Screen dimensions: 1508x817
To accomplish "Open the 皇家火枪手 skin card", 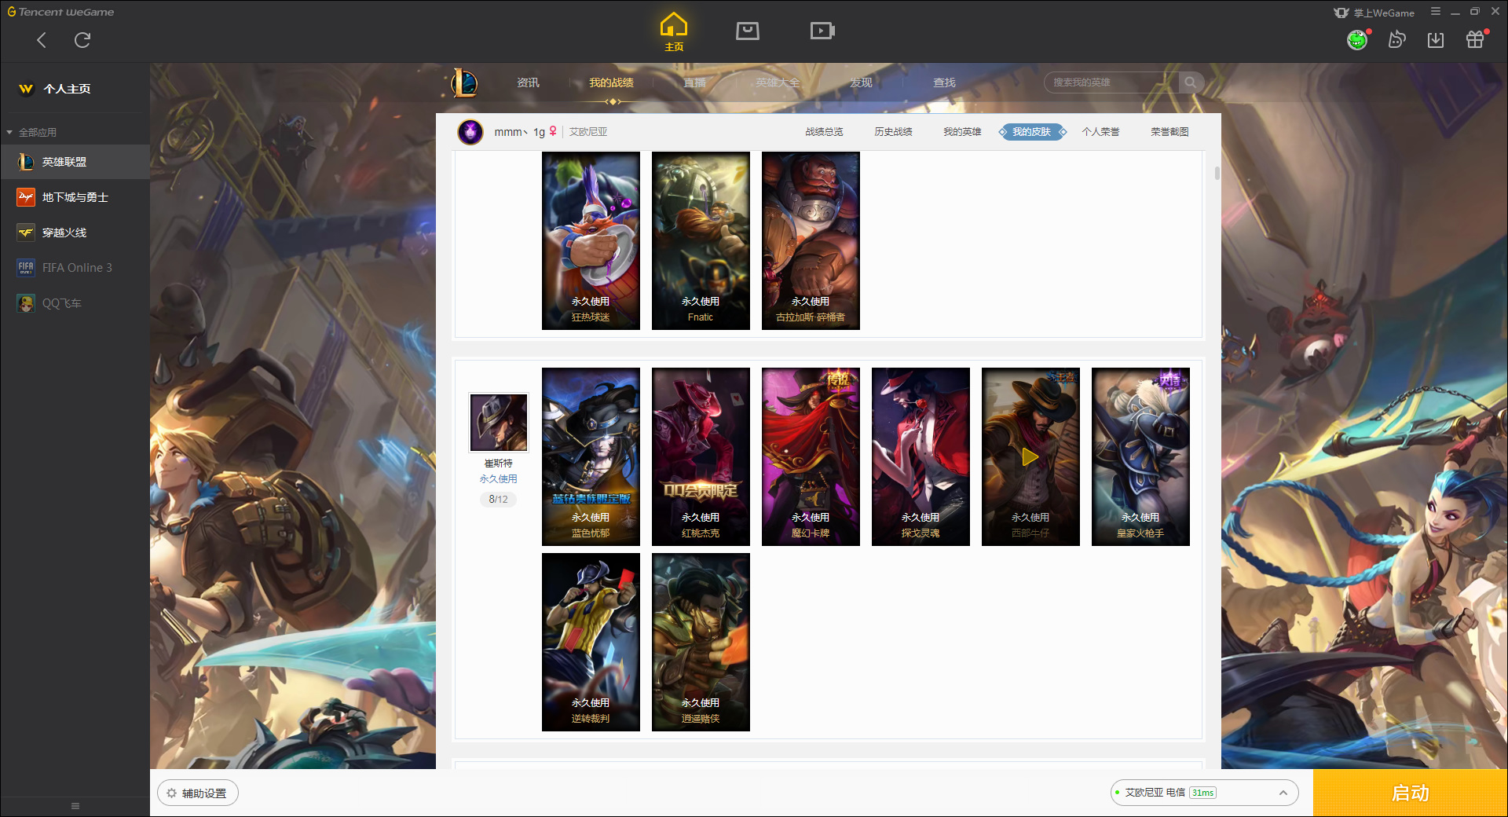I will tap(1140, 456).
